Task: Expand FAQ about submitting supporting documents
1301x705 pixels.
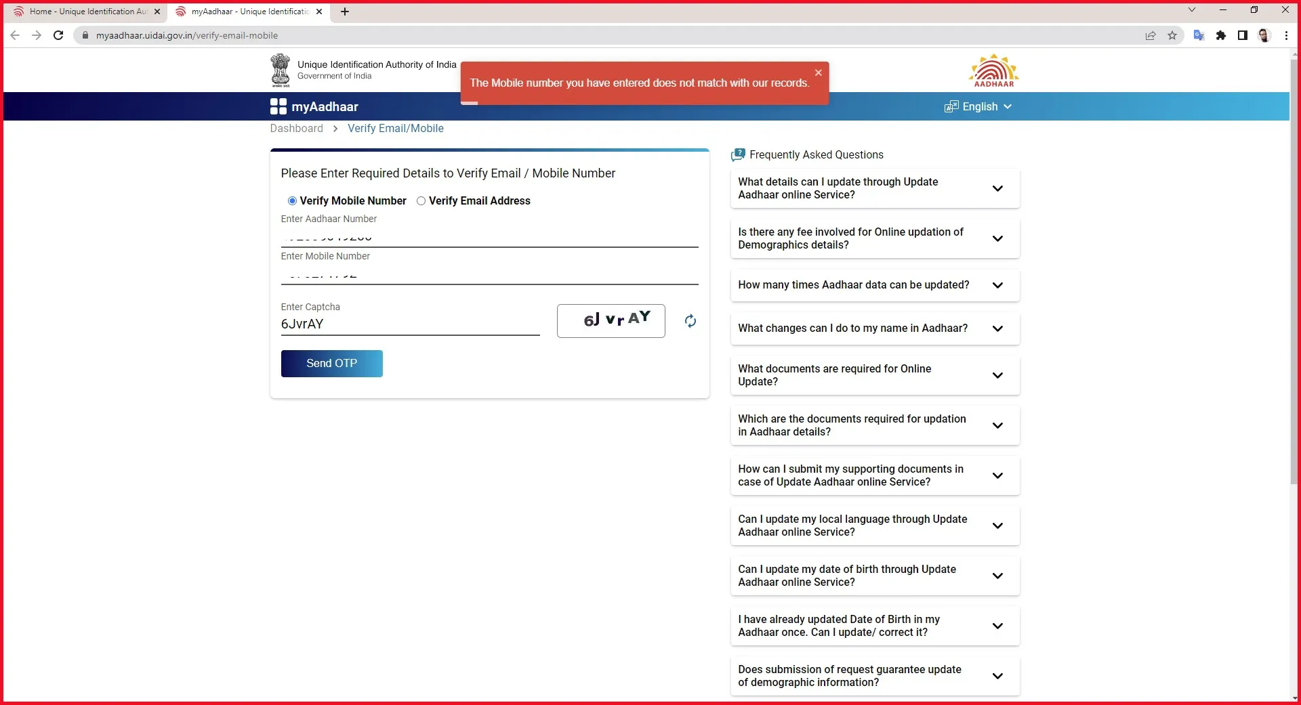Action: [x=875, y=475]
